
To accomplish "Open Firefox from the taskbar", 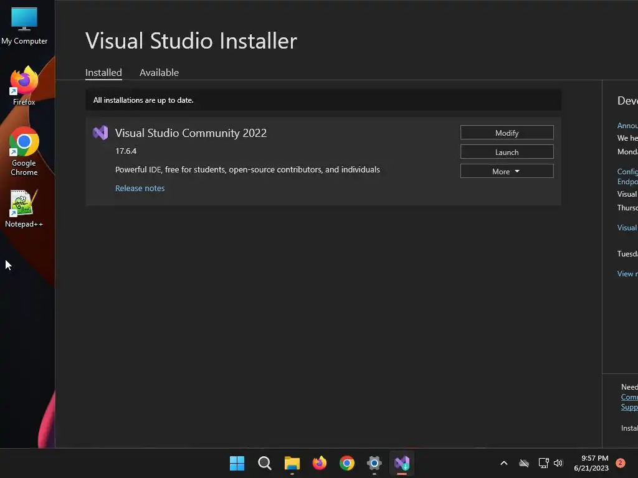I will click(x=320, y=463).
